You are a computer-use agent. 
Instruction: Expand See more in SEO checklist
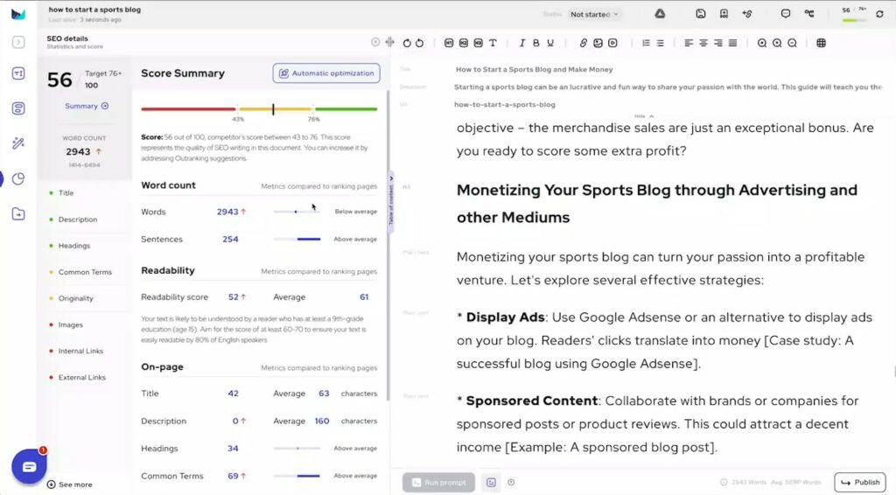[69, 485]
